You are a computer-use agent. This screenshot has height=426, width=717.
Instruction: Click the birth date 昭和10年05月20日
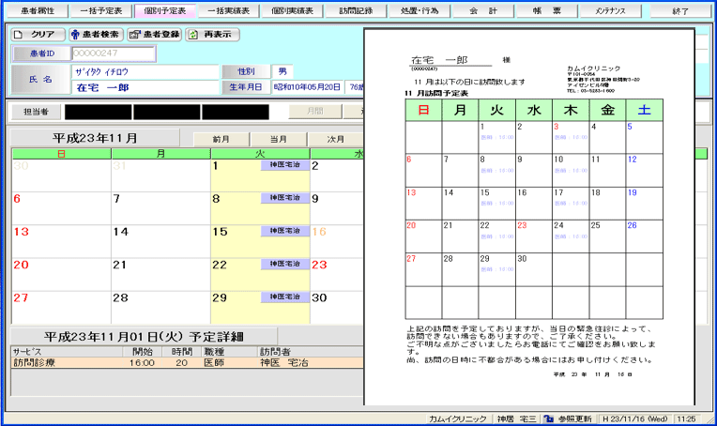[x=307, y=87]
